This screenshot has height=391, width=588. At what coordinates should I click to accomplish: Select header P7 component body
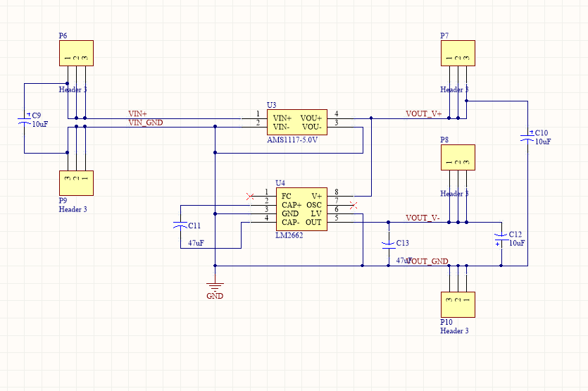[x=458, y=54]
